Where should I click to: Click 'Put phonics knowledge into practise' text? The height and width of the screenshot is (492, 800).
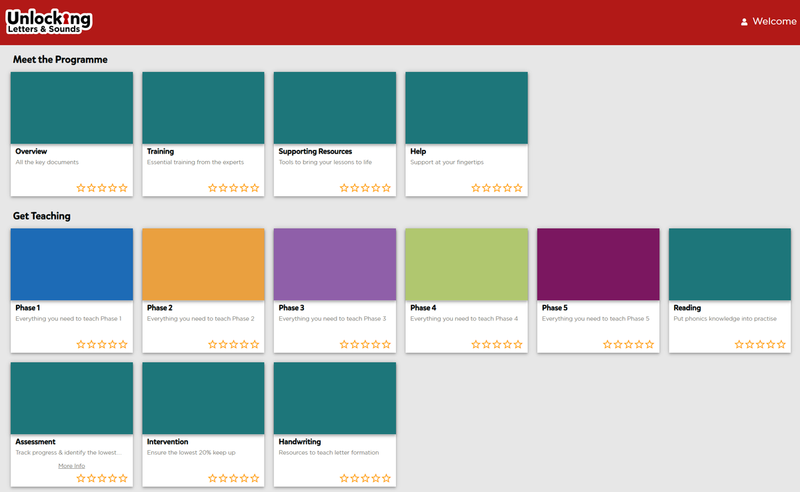725,319
